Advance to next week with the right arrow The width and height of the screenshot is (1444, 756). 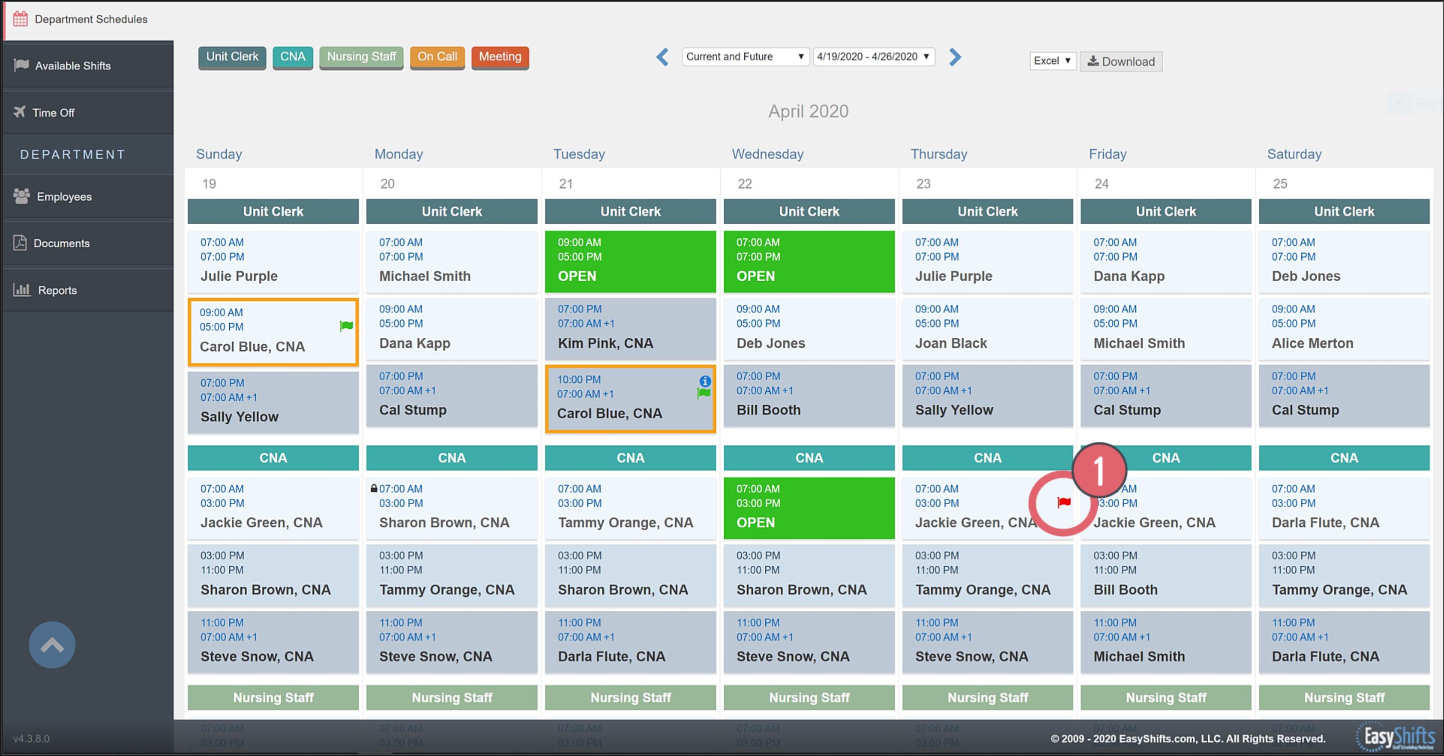(x=955, y=57)
